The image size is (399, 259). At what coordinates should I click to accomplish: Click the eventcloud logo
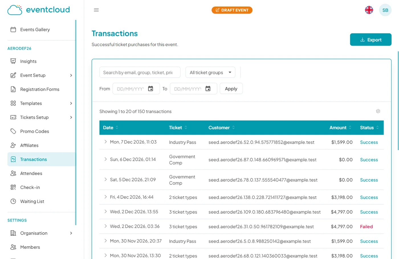click(x=38, y=10)
